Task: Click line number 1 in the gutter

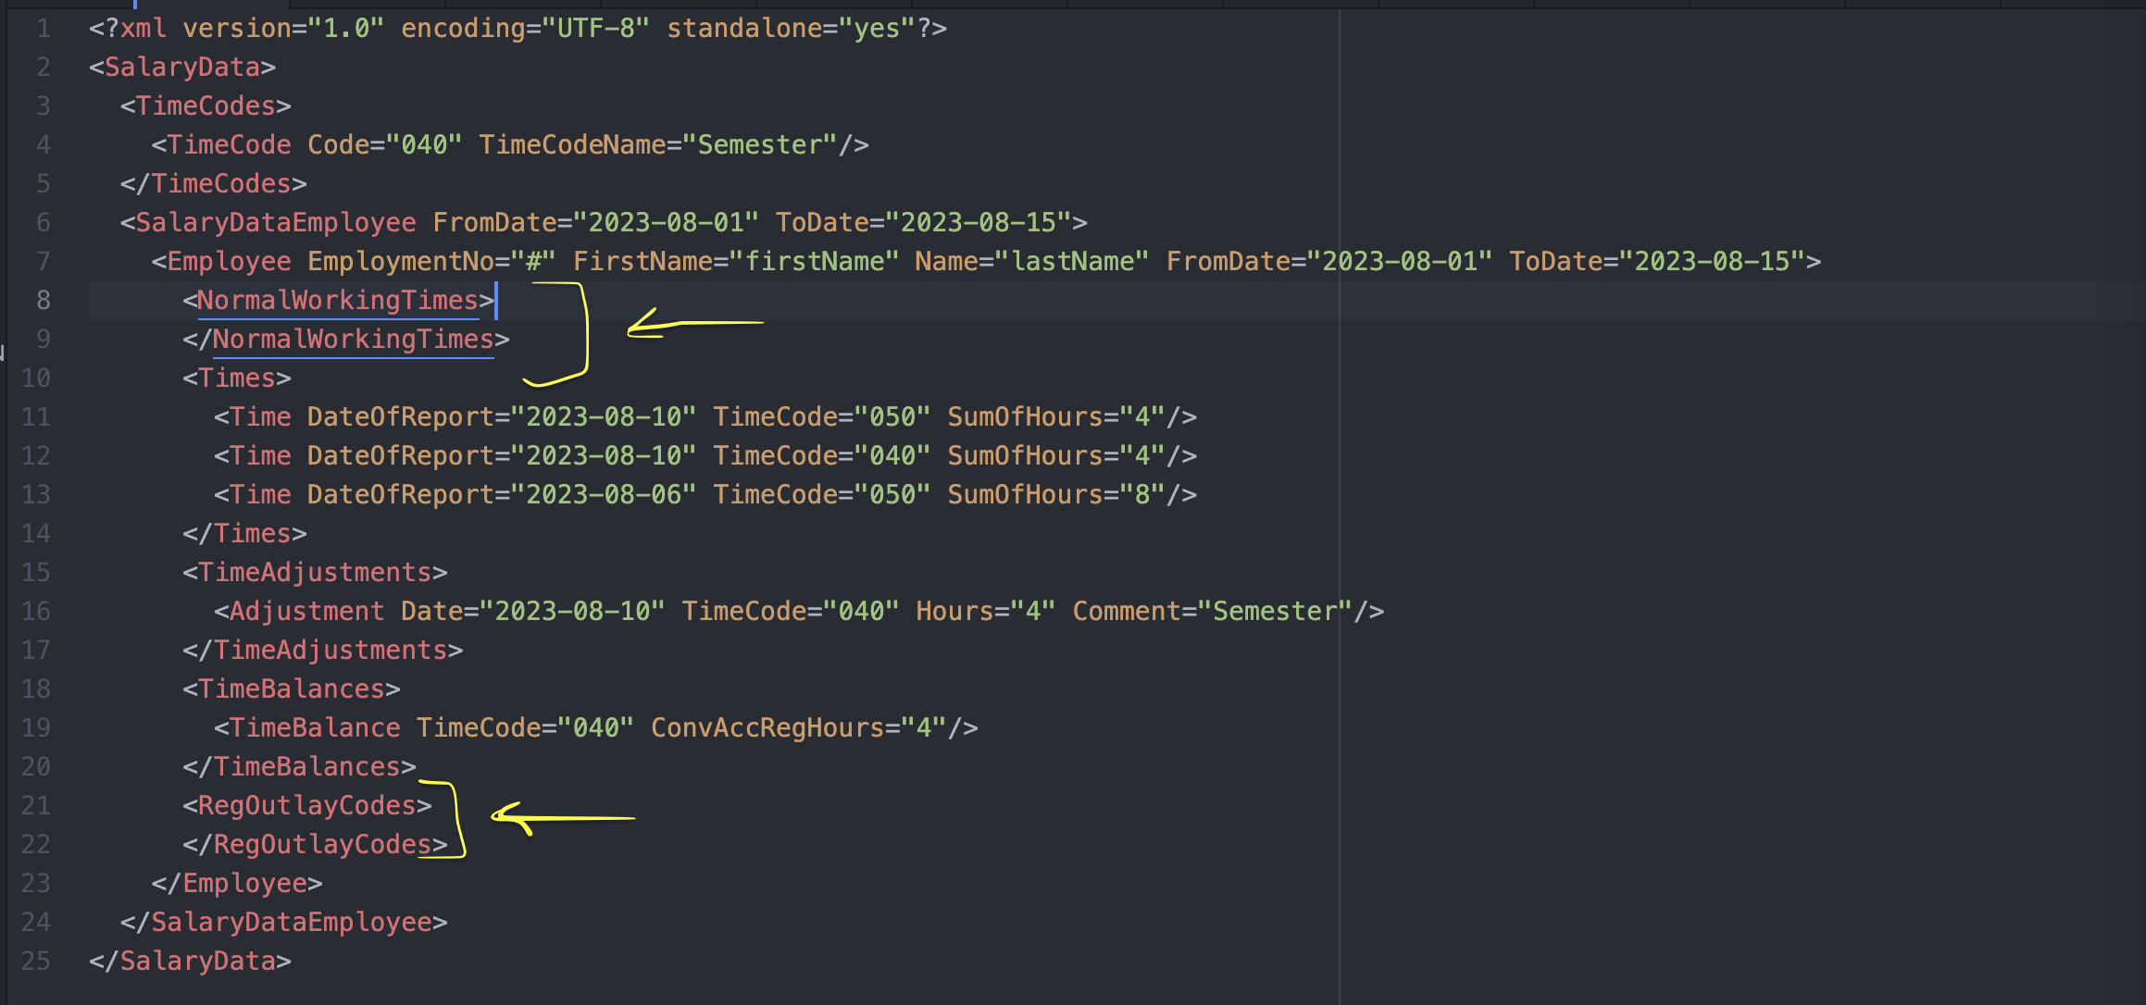Action: click(43, 28)
